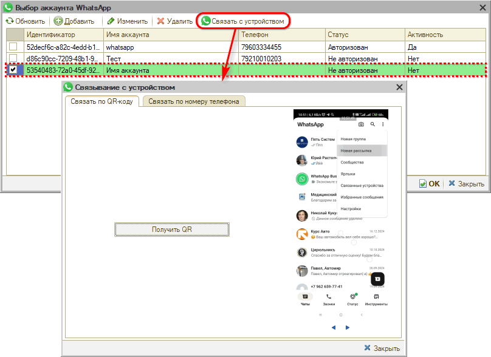This screenshot has width=491, height=357.
Task: Click the blue right arrow under the phone image
Action: (x=347, y=328)
